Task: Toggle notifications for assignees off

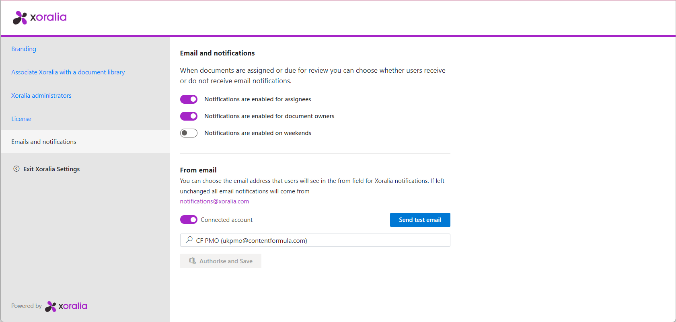Action: (x=189, y=99)
